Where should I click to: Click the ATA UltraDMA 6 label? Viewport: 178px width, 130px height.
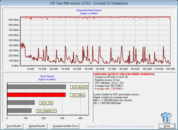tap(46, 111)
